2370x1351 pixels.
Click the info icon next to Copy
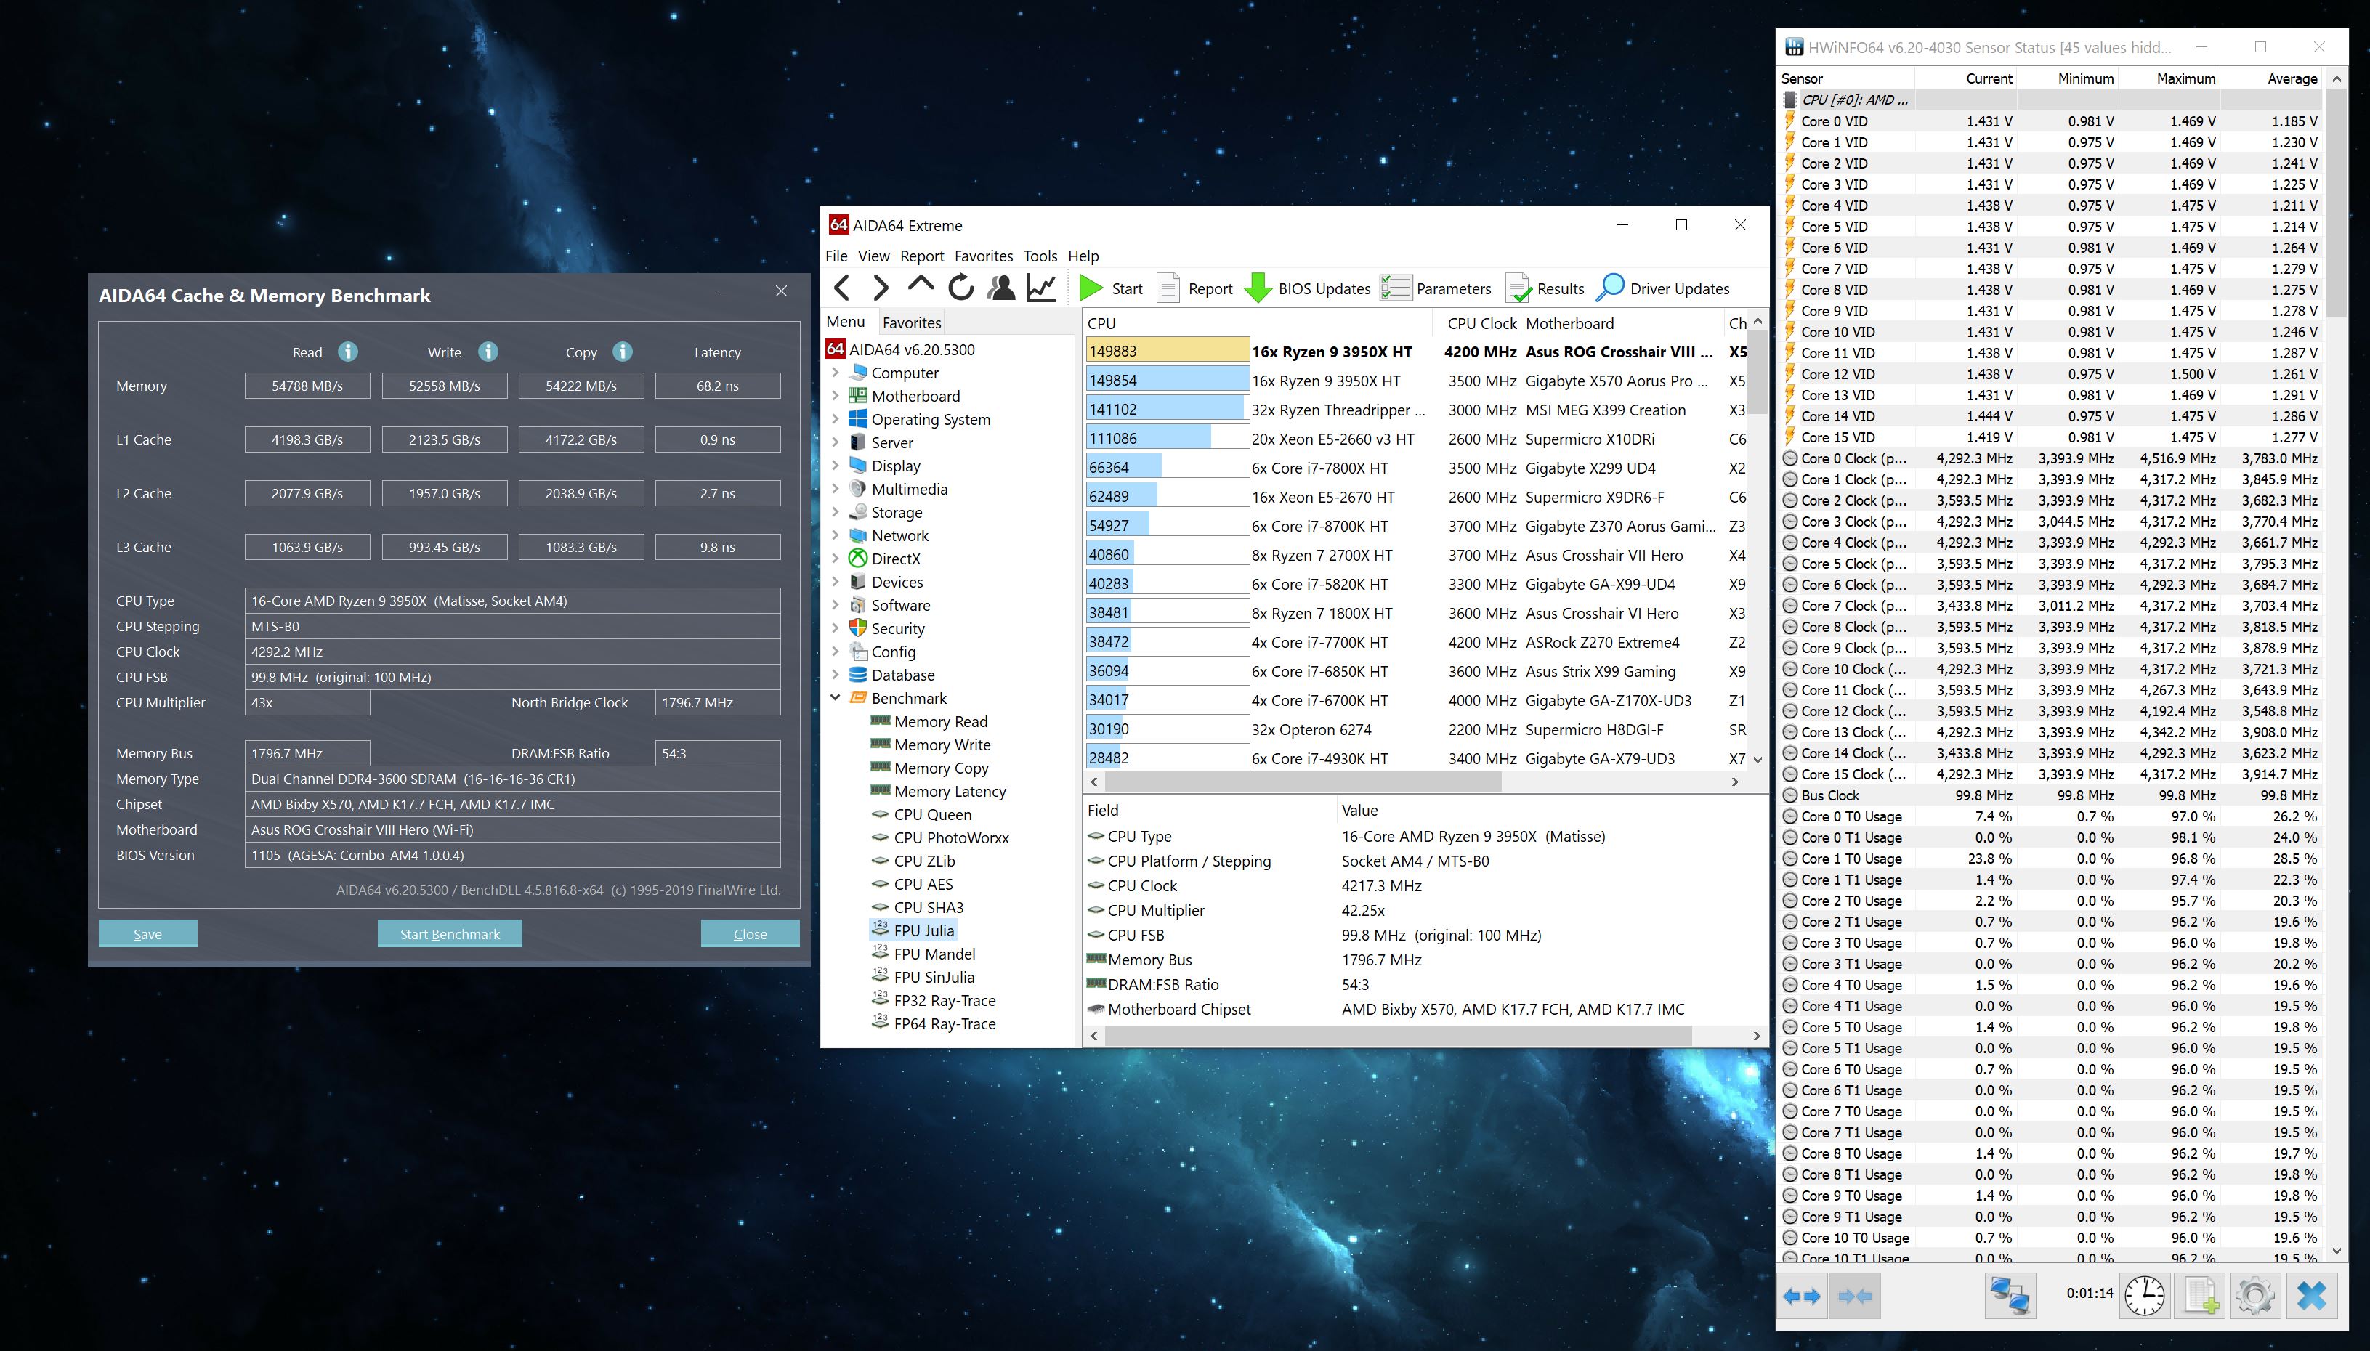point(623,352)
